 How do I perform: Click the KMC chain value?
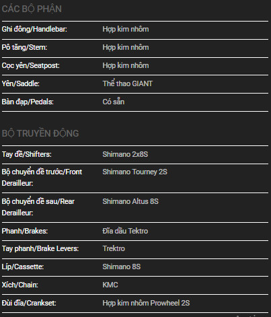[x=110, y=285]
